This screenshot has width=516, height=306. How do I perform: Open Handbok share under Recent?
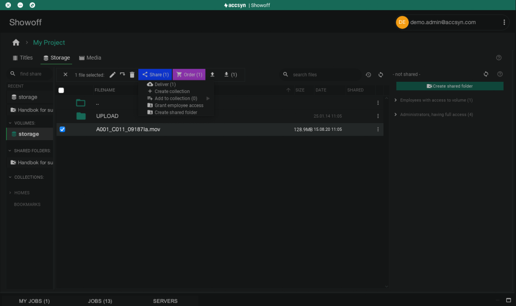coord(30,110)
